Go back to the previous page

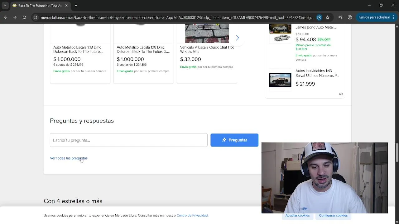pos(6,17)
